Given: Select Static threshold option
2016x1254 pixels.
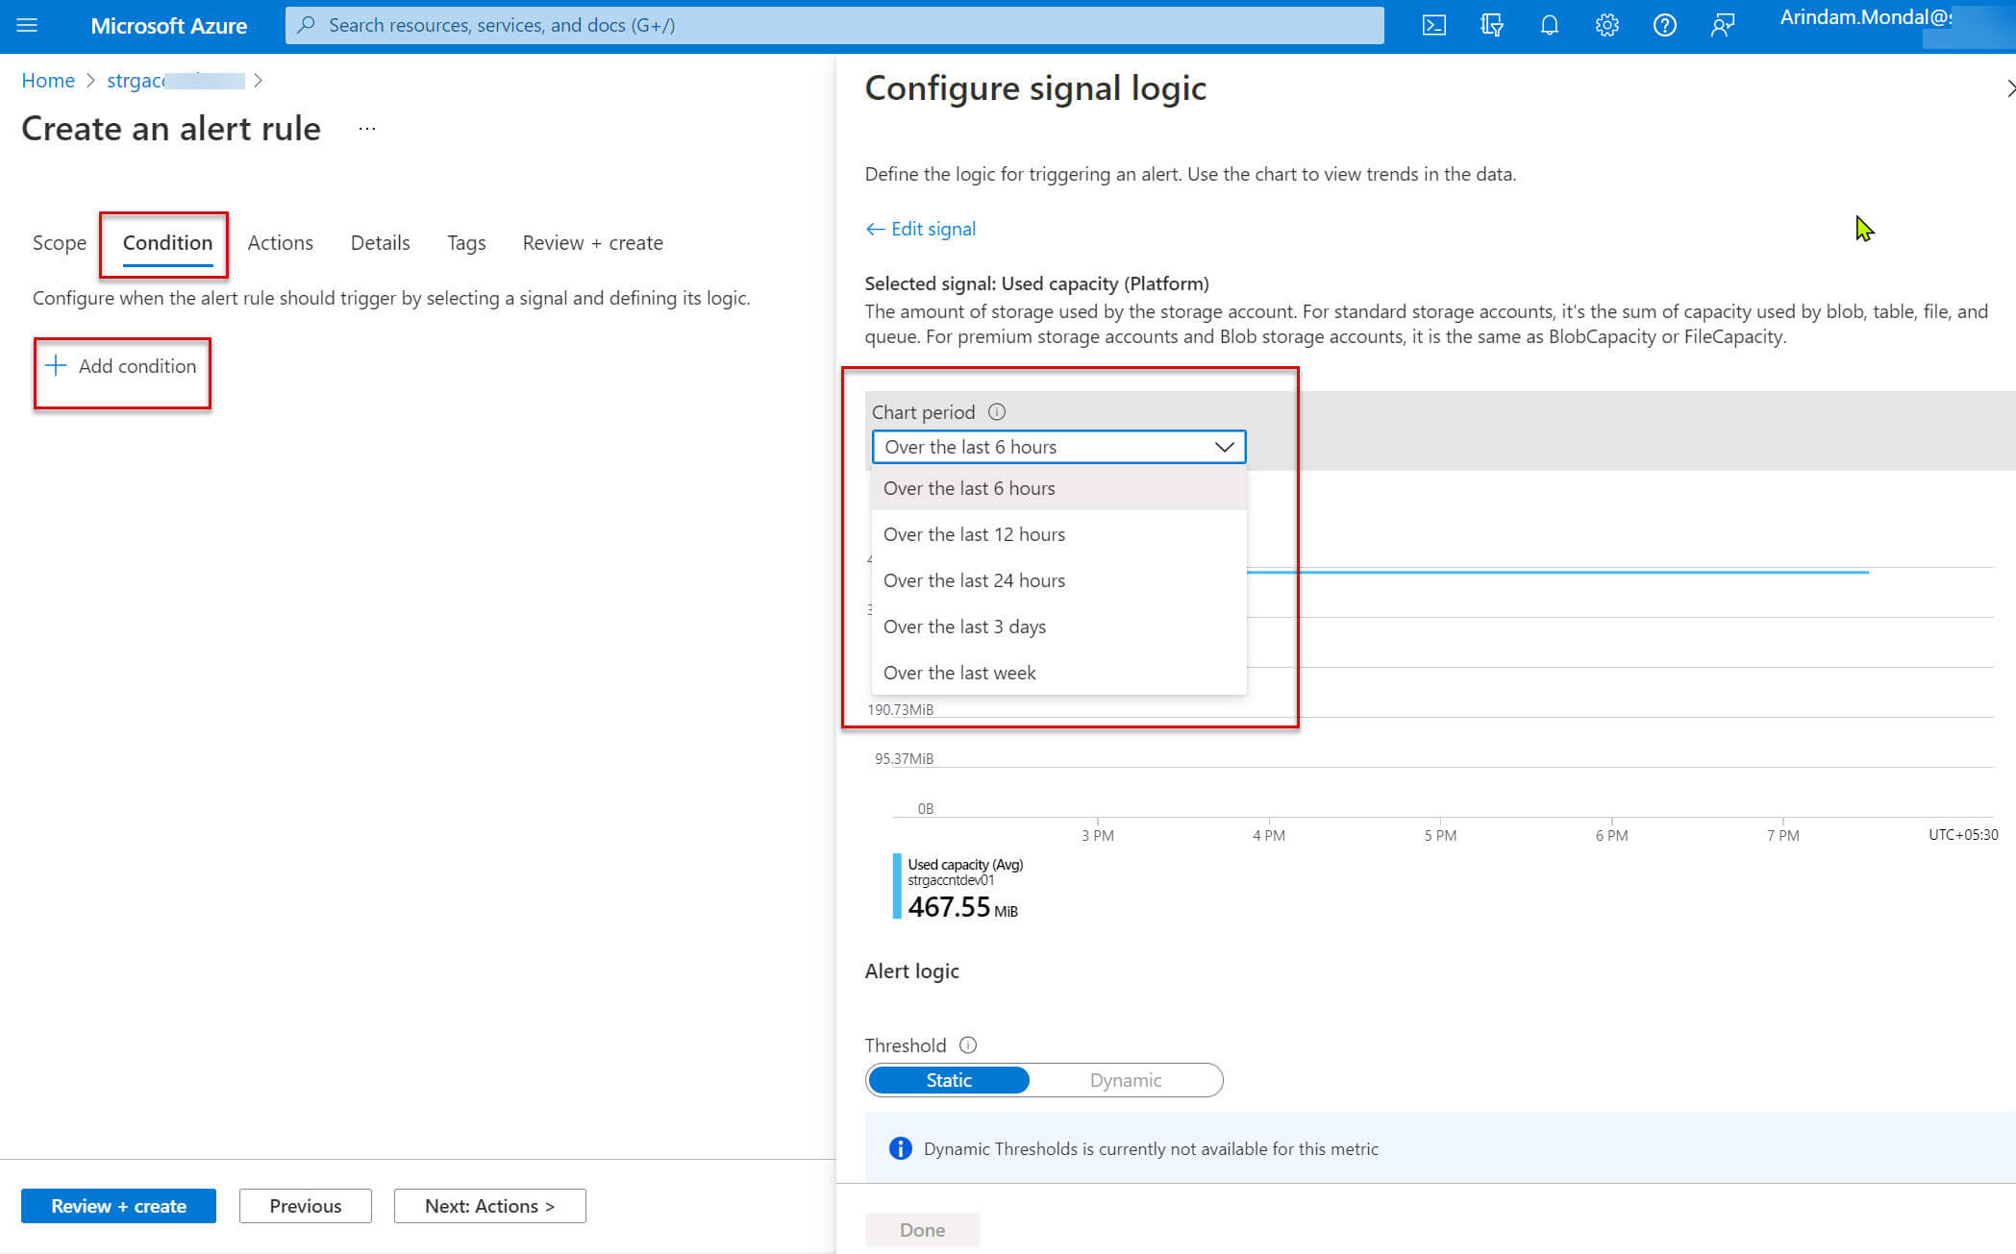Looking at the screenshot, I should [x=948, y=1080].
